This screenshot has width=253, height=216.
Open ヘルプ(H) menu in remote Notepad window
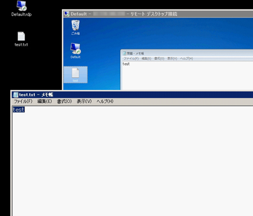pos(187,58)
